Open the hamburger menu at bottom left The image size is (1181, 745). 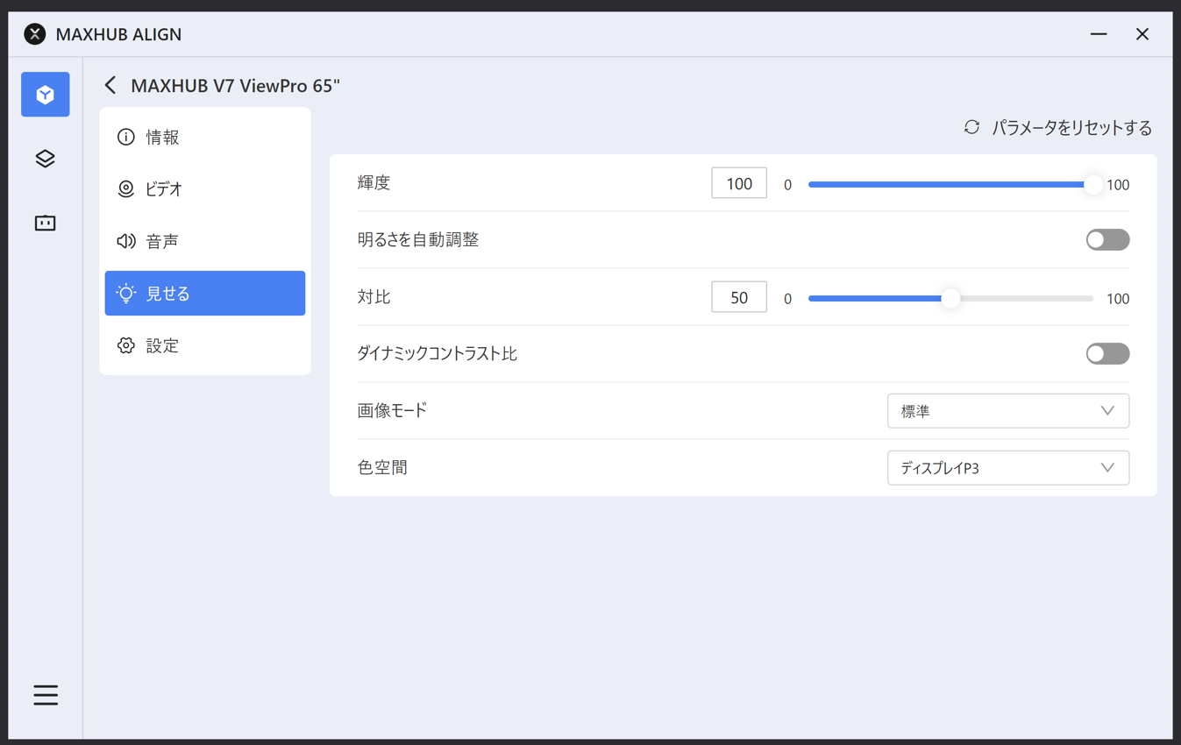coord(46,695)
